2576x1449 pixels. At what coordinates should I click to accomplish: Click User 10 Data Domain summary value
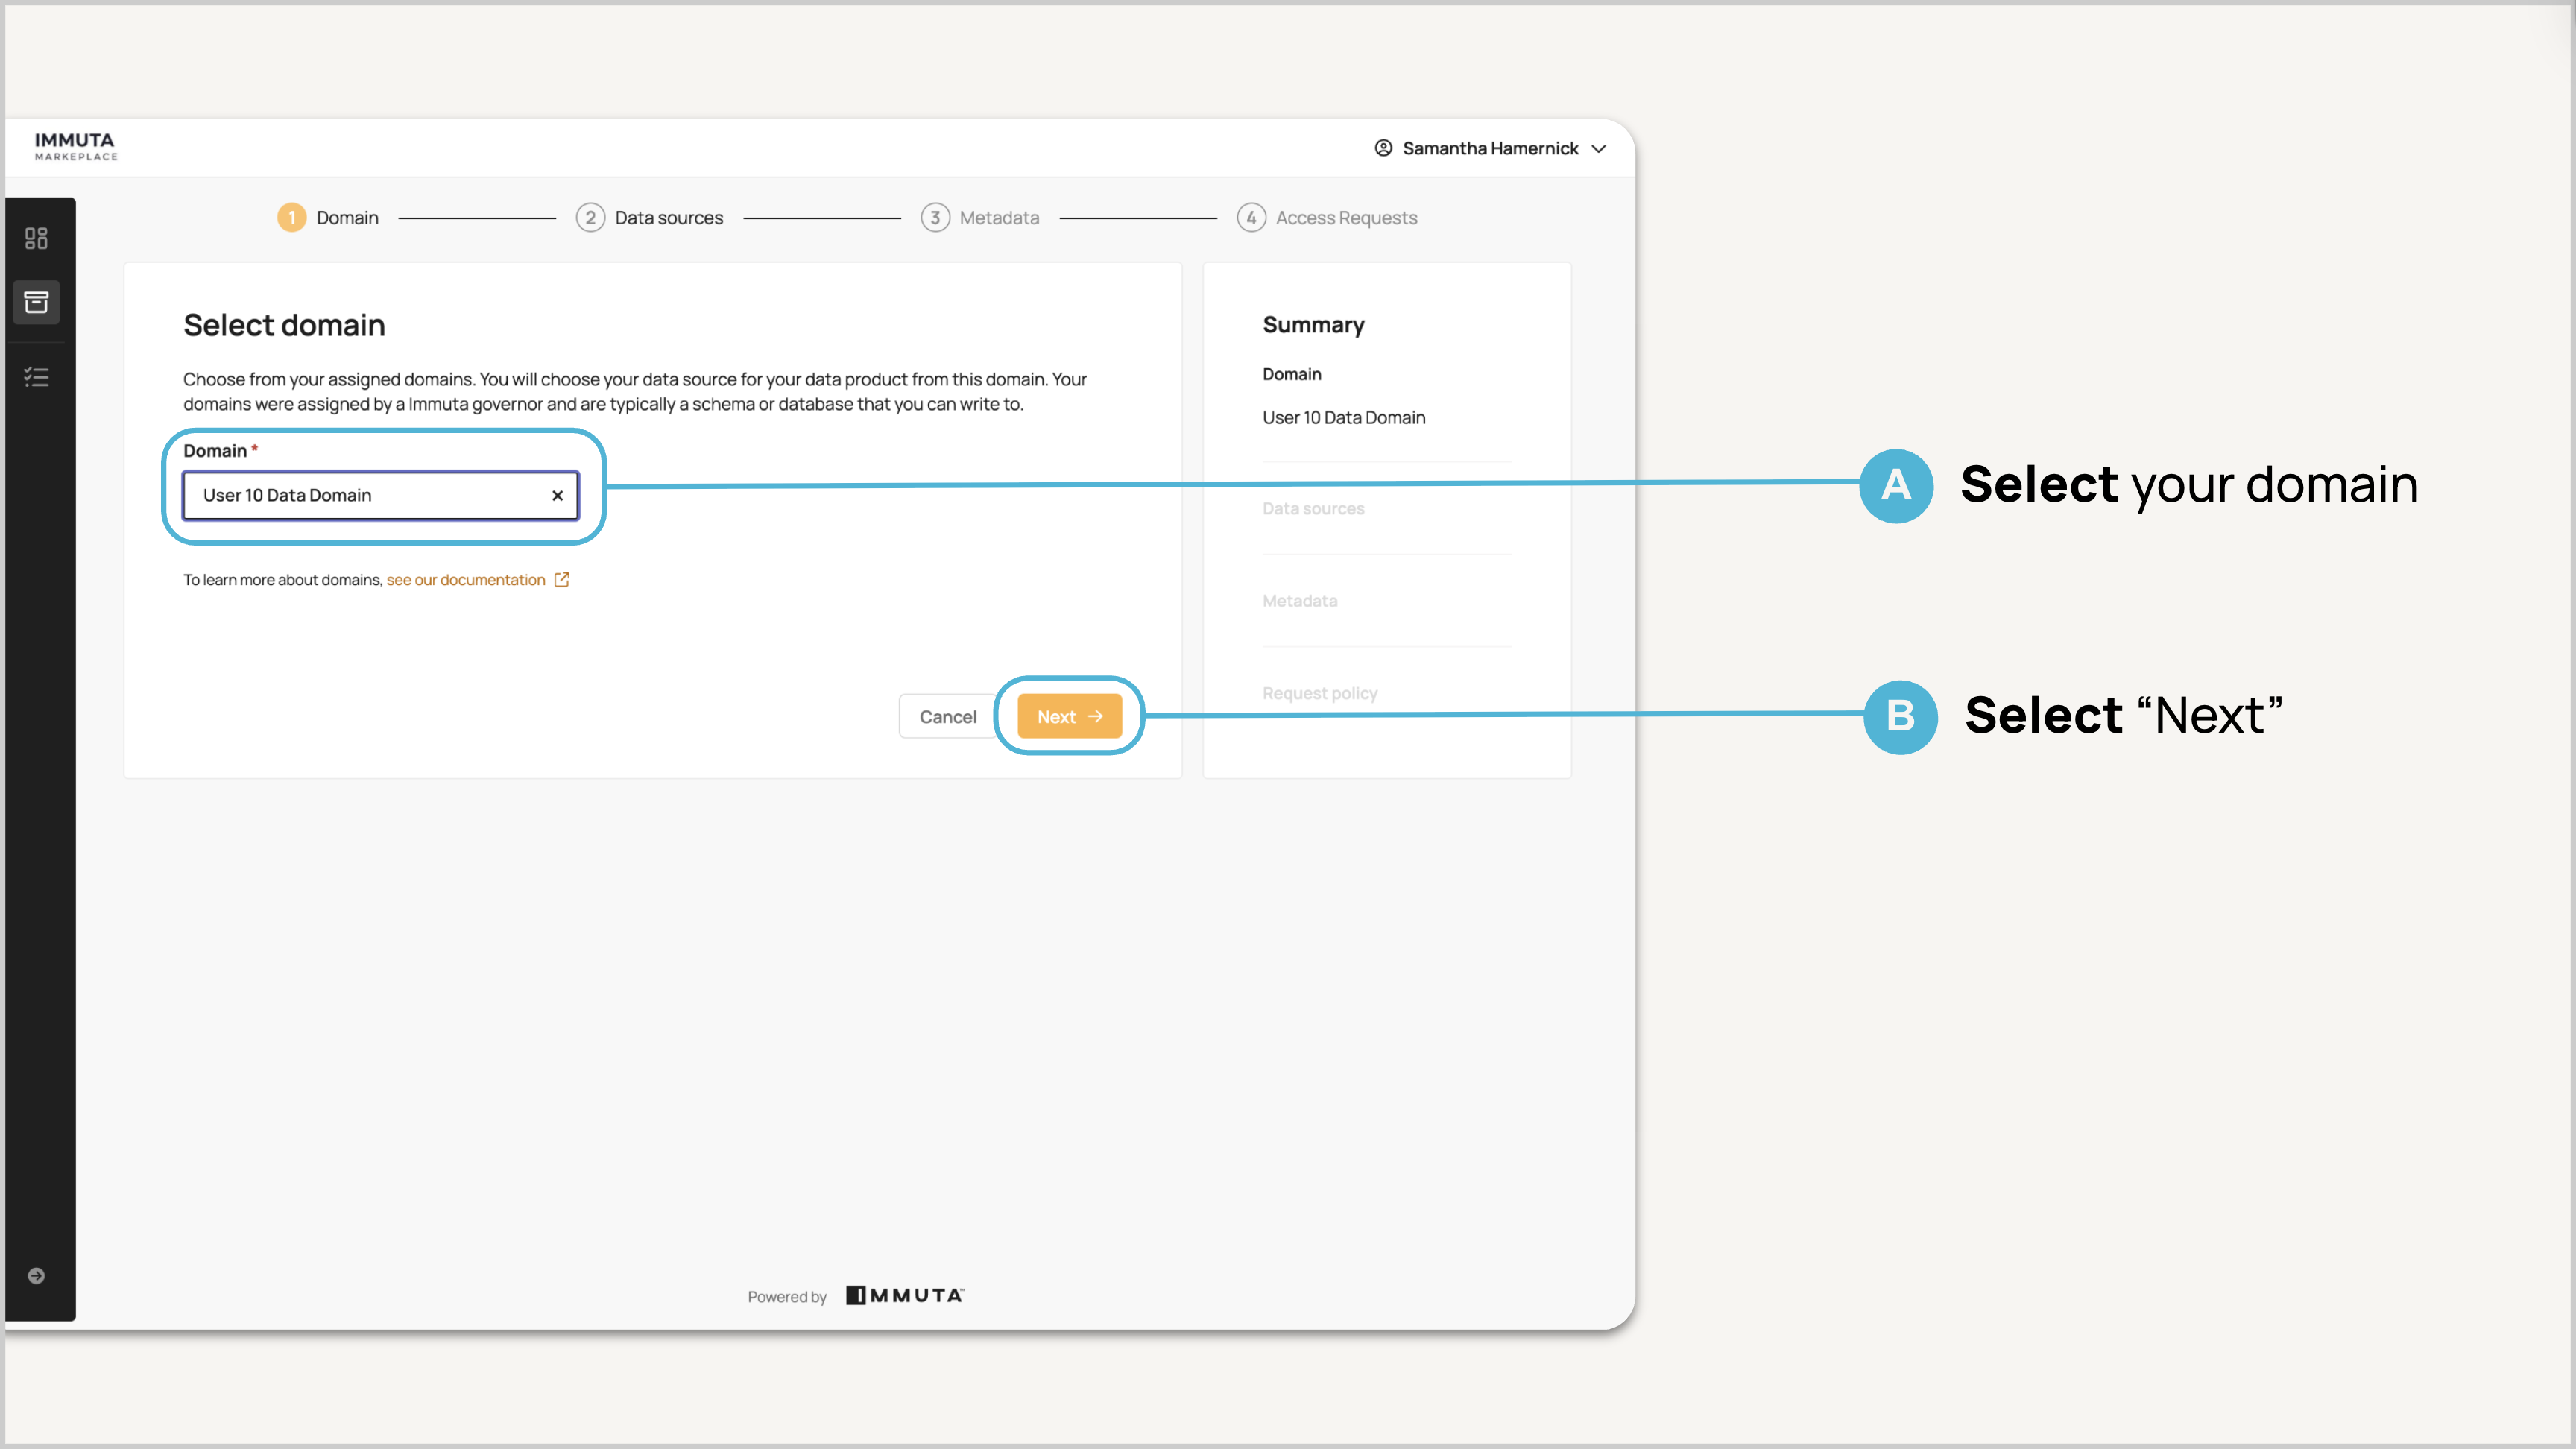click(1343, 418)
